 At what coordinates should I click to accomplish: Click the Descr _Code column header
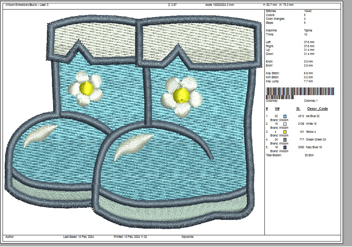317,109
